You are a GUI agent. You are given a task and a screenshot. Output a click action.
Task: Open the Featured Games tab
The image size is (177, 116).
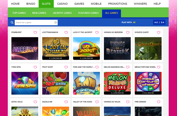coord(88,13)
